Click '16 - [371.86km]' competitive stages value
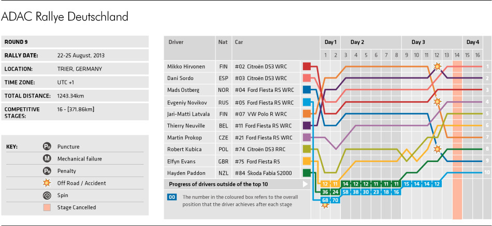The image size is (492, 226). pos(76,109)
